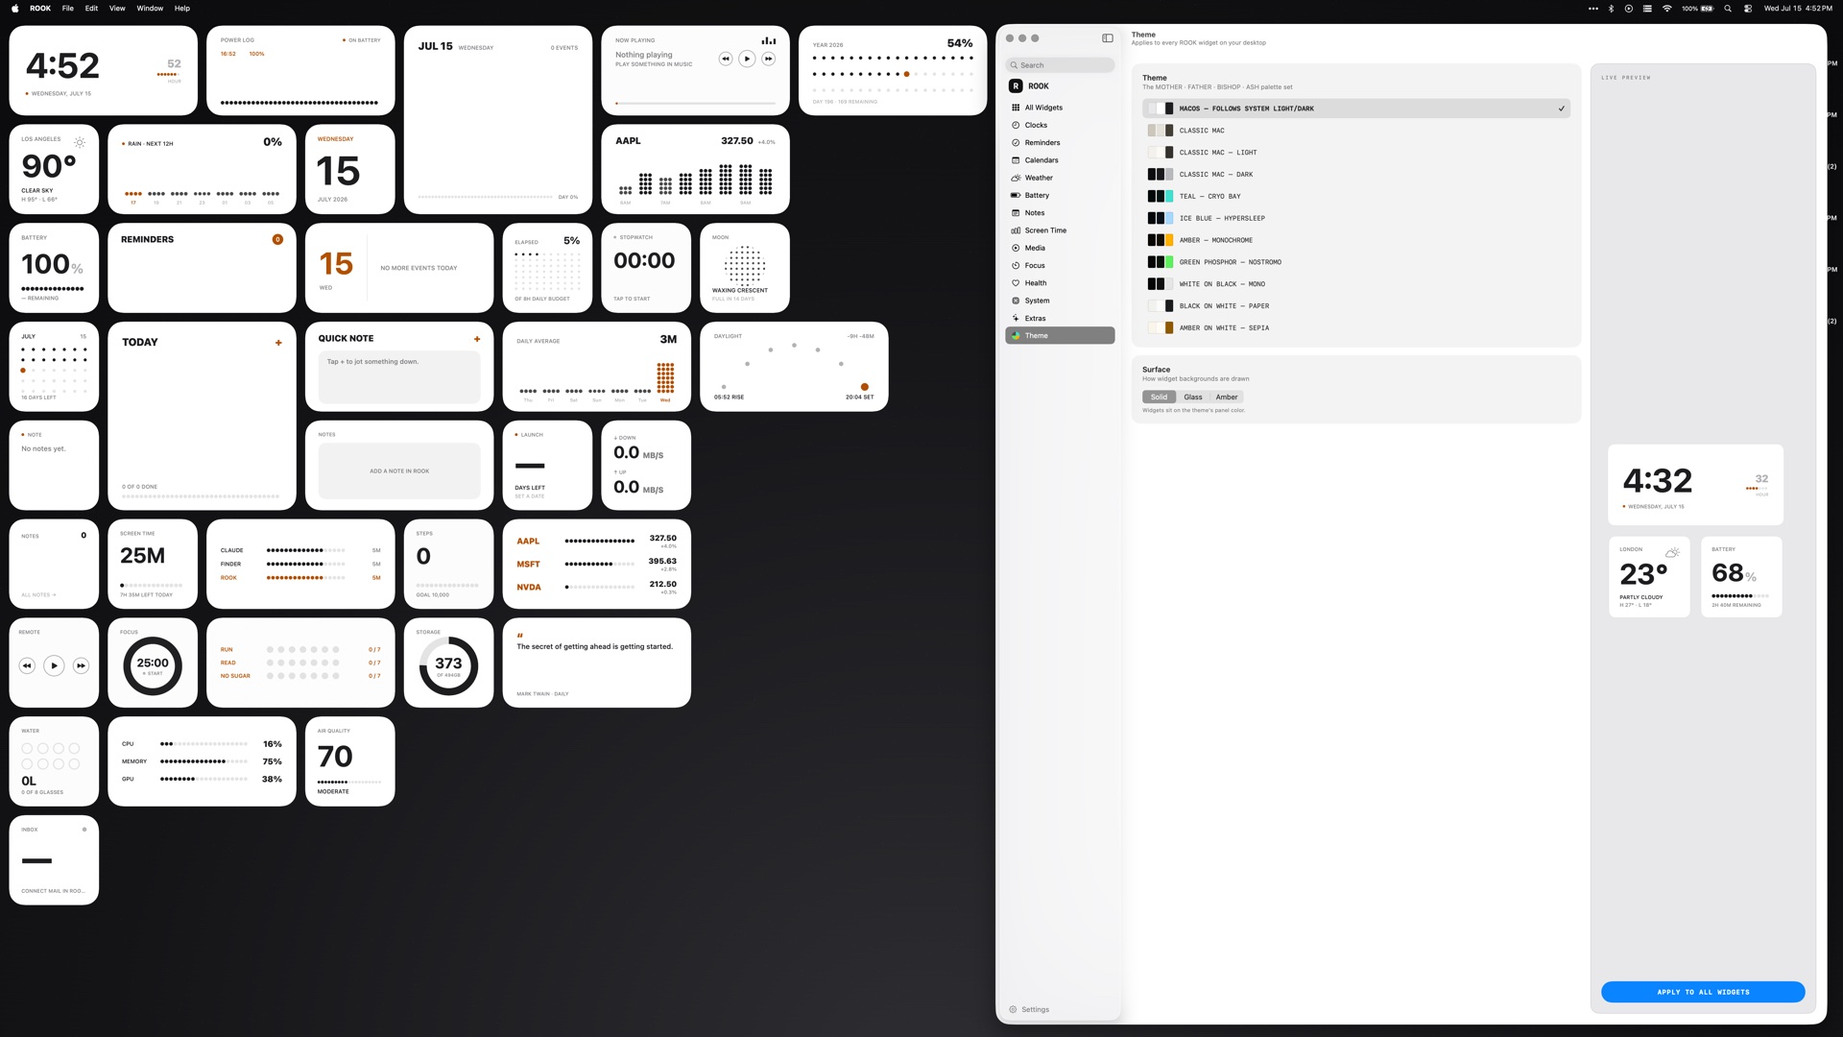This screenshot has height=1037, width=1843.
Task: Click the AAPL ticker in stocks list
Action: click(x=528, y=542)
